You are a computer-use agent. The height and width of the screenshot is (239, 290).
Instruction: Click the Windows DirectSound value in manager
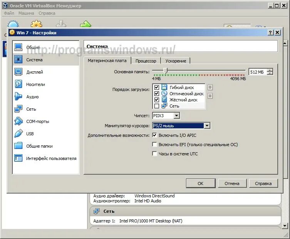pos(154,196)
